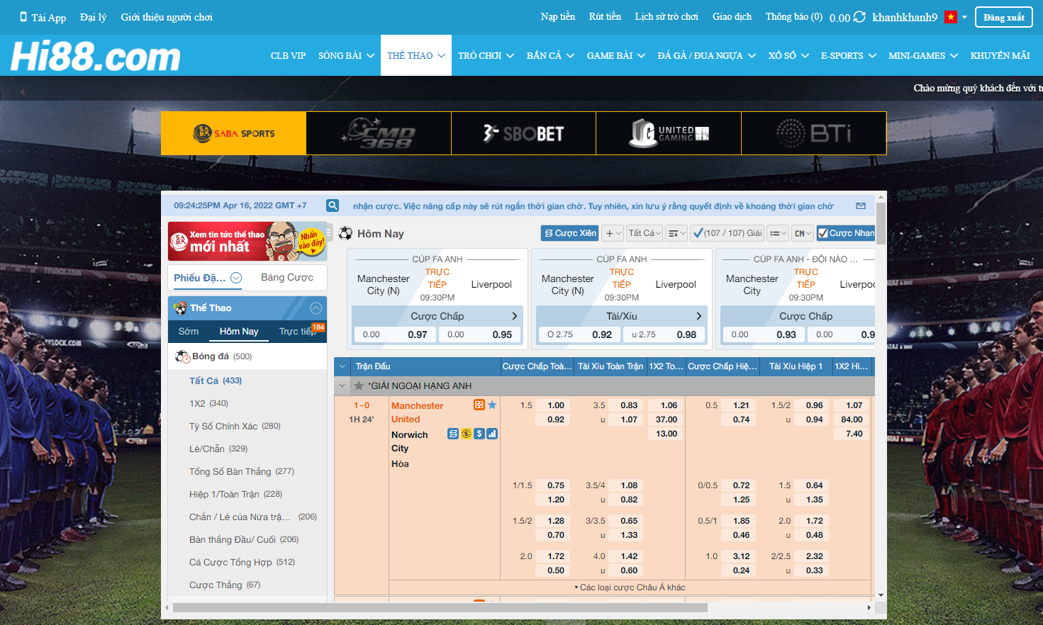Favorite the Manchester United match star
Viewport: 1043px width, 625px height.
(x=492, y=405)
